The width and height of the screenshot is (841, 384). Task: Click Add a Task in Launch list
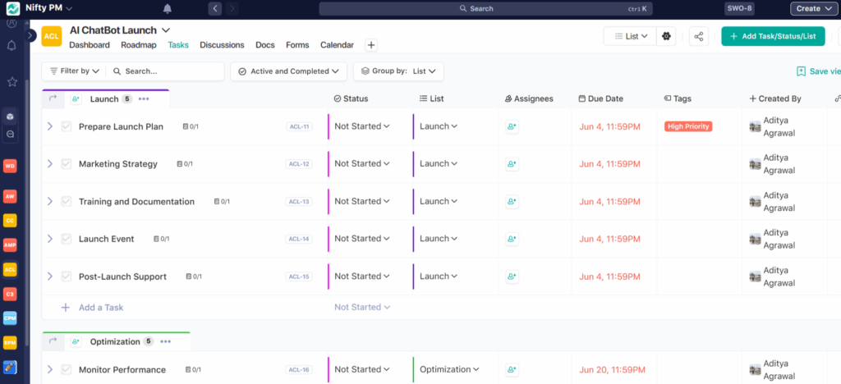point(101,308)
